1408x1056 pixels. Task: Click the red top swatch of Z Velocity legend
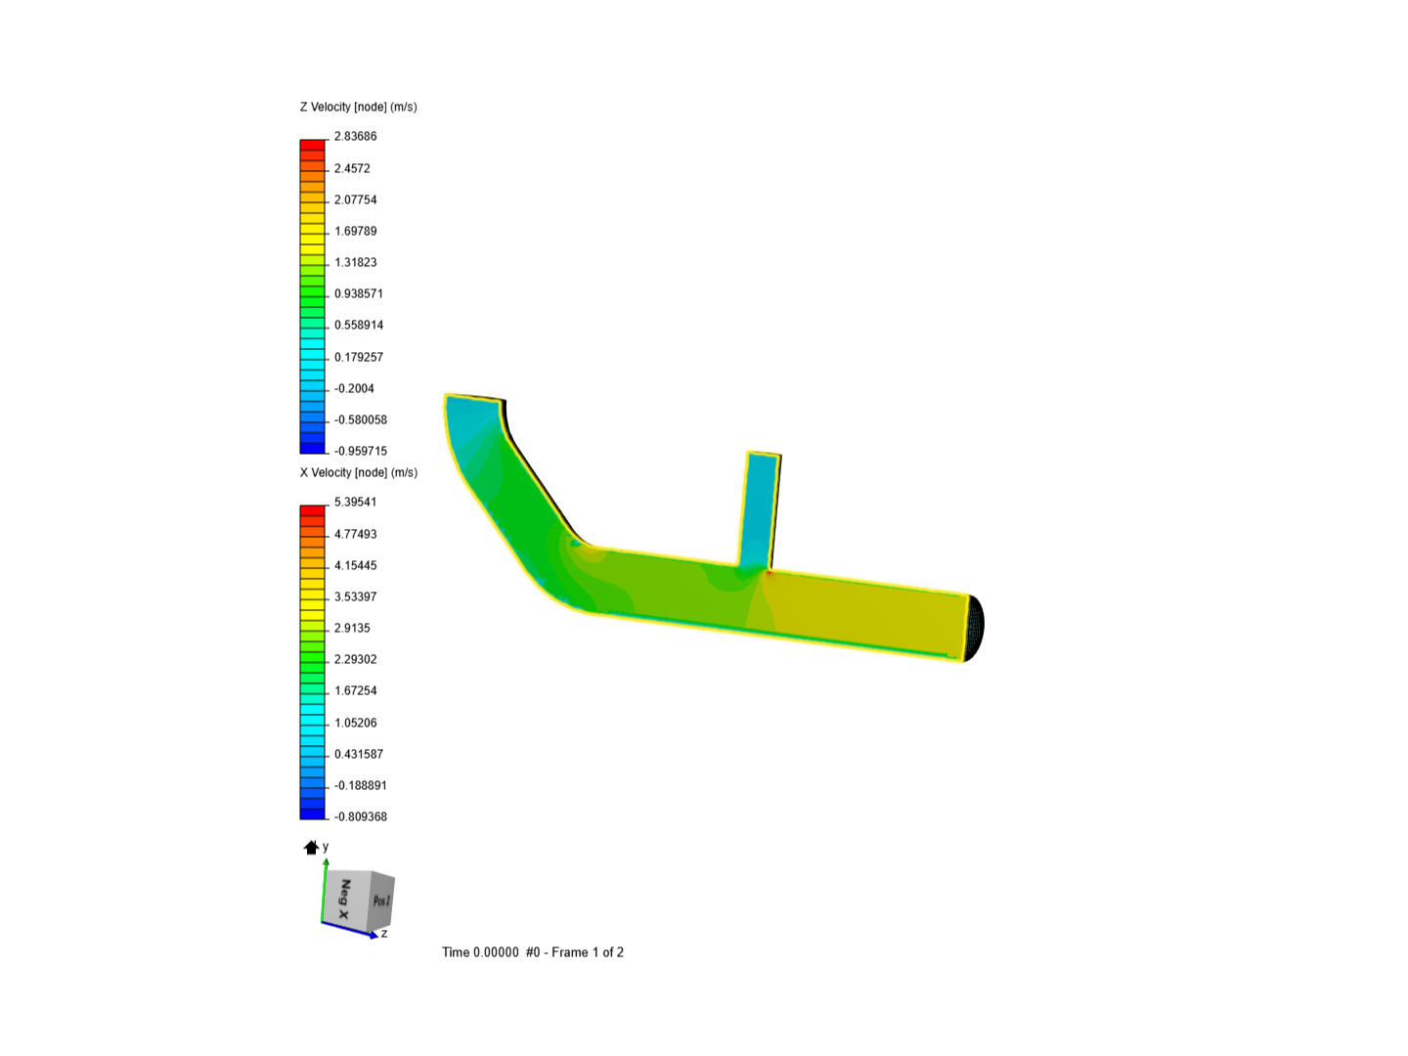click(312, 145)
